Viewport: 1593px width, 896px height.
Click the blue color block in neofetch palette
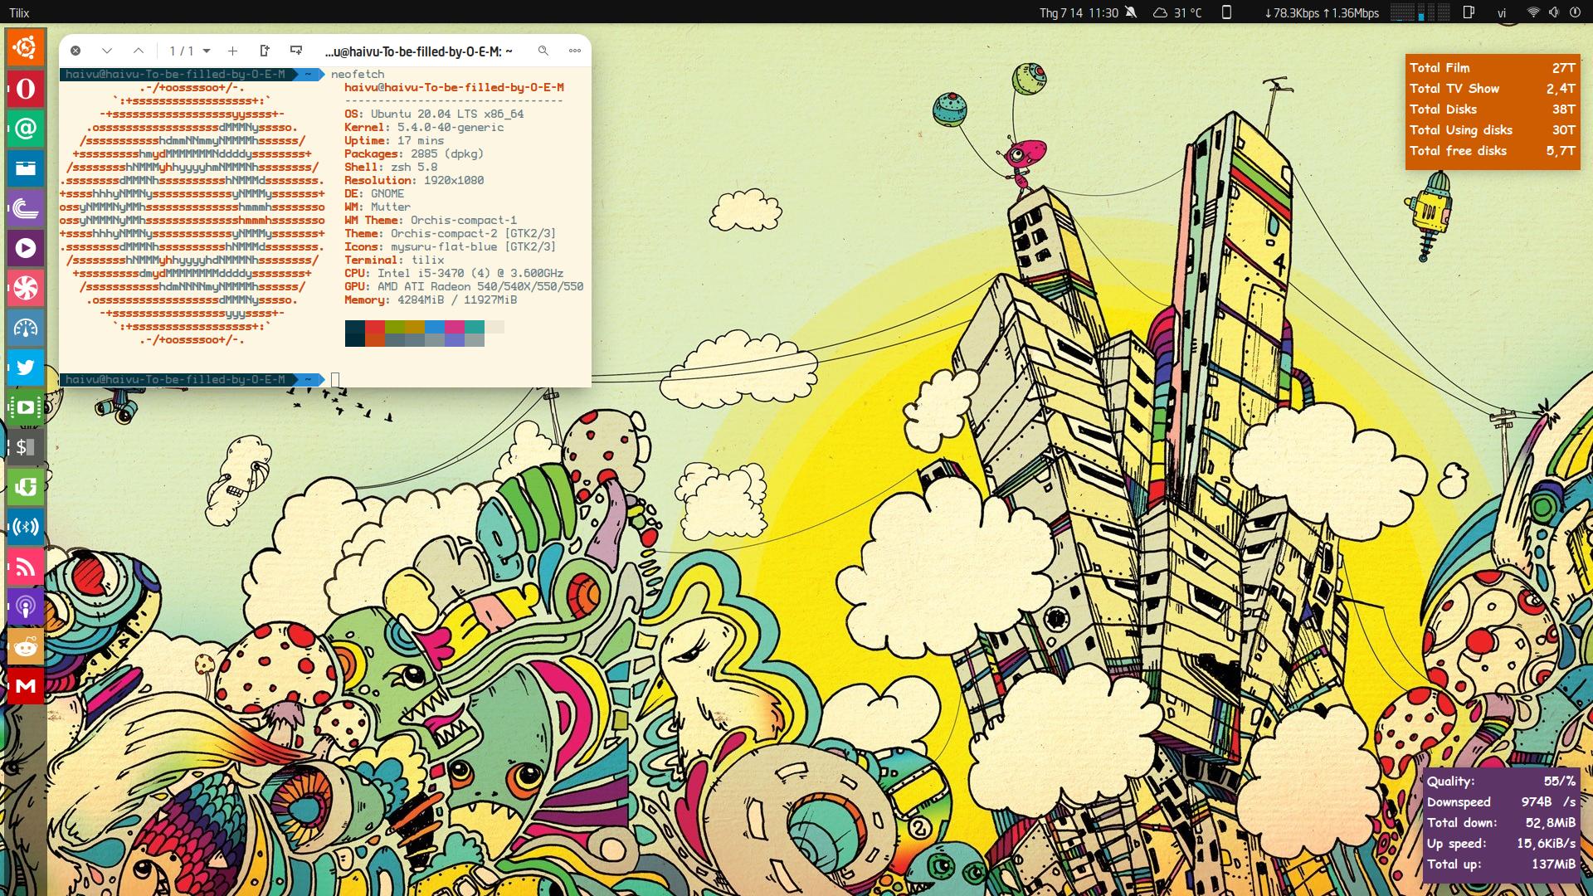pyautogui.click(x=435, y=327)
